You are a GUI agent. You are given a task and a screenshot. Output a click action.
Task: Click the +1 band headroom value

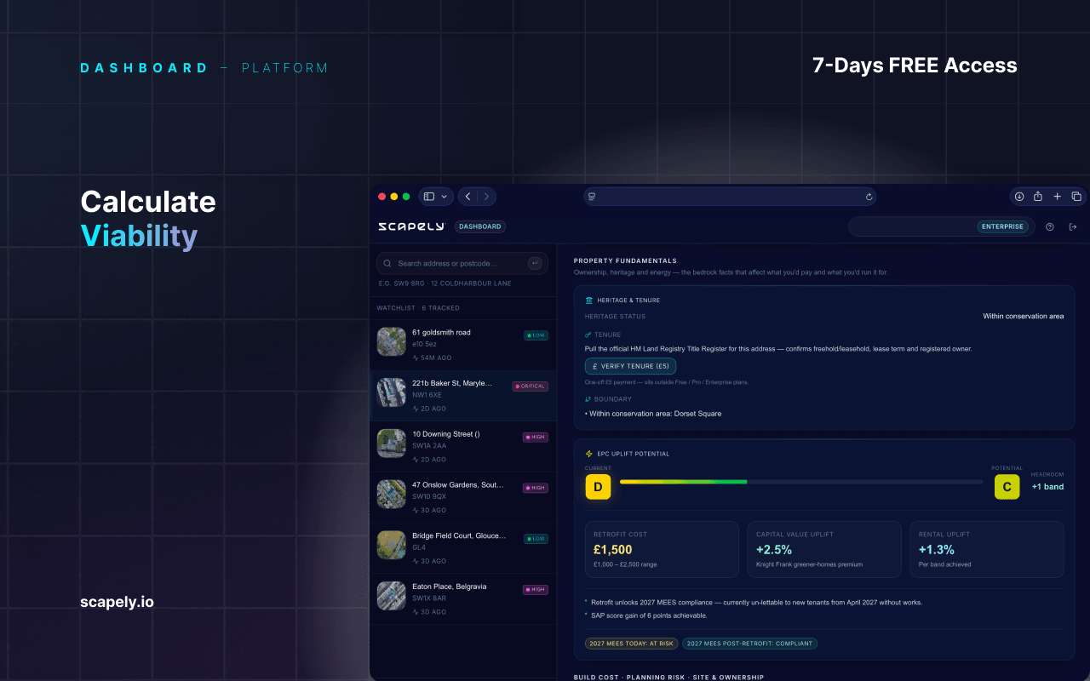(1047, 487)
